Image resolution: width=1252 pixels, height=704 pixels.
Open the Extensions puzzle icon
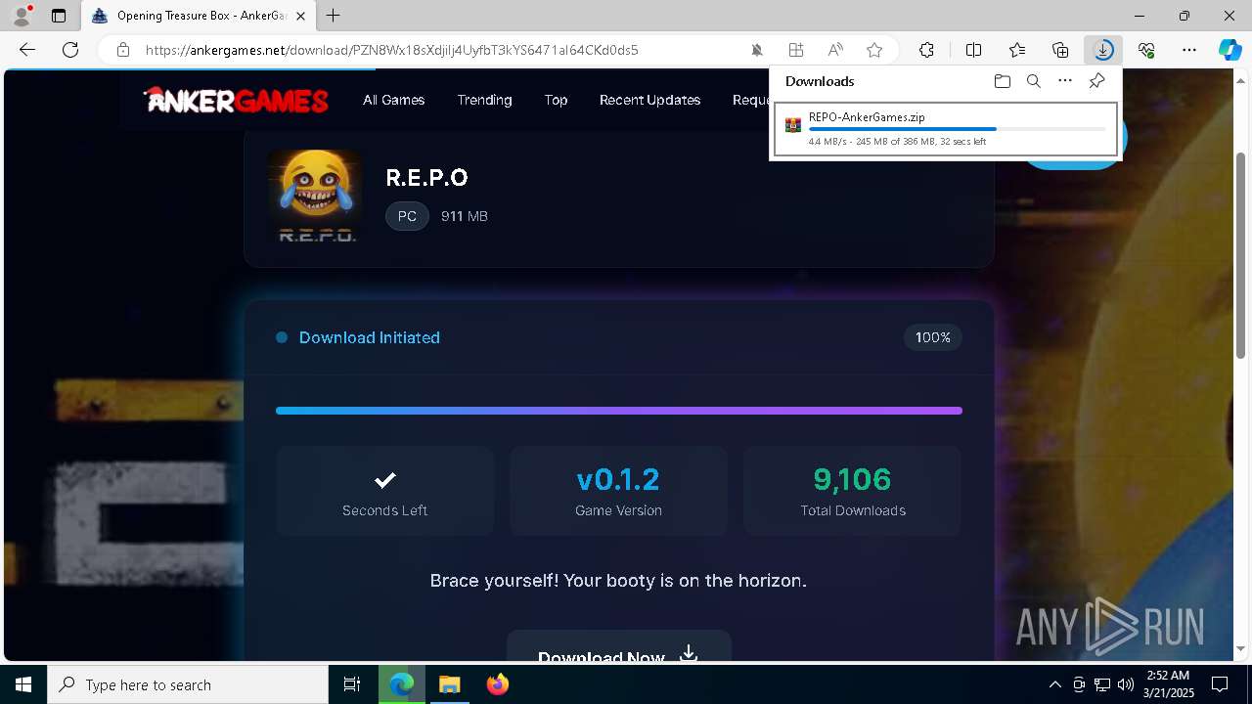pos(926,50)
